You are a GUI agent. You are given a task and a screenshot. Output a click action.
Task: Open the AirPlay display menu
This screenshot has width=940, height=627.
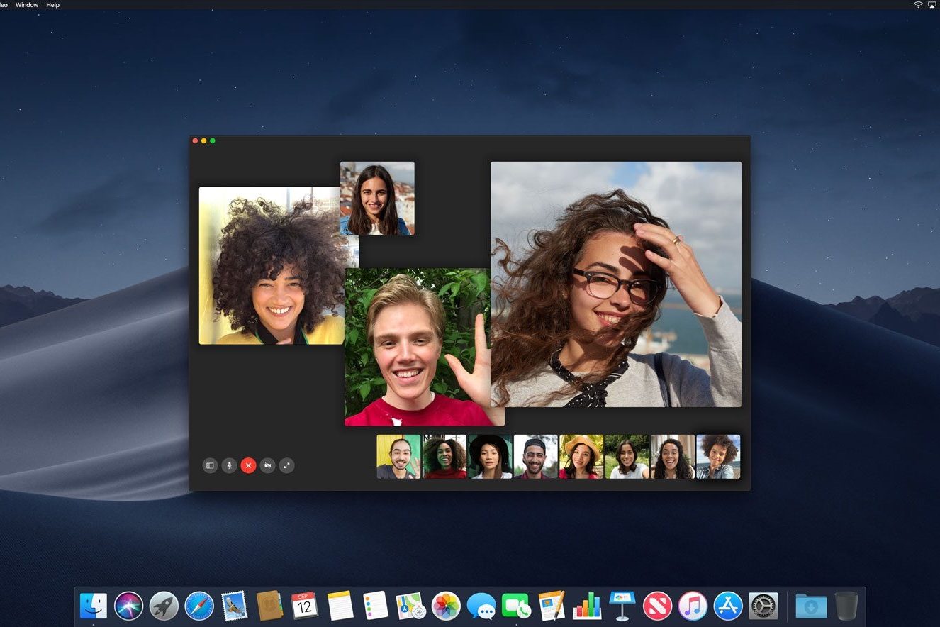pyautogui.click(x=934, y=5)
